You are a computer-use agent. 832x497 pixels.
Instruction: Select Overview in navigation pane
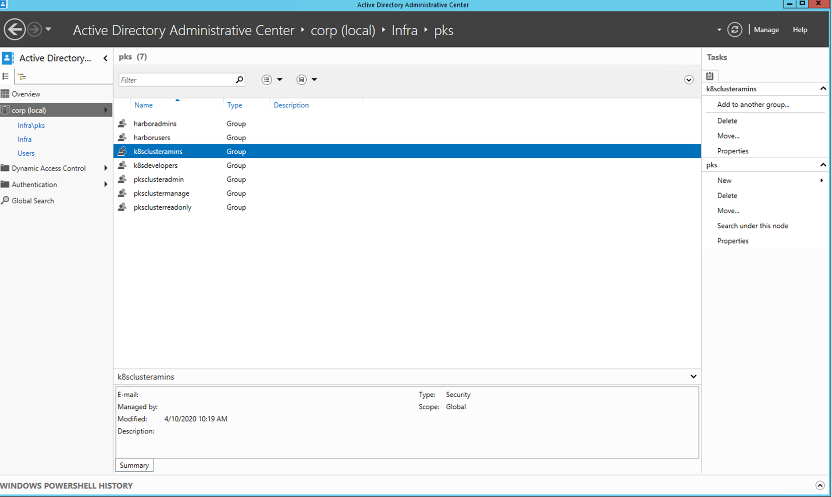pos(26,94)
